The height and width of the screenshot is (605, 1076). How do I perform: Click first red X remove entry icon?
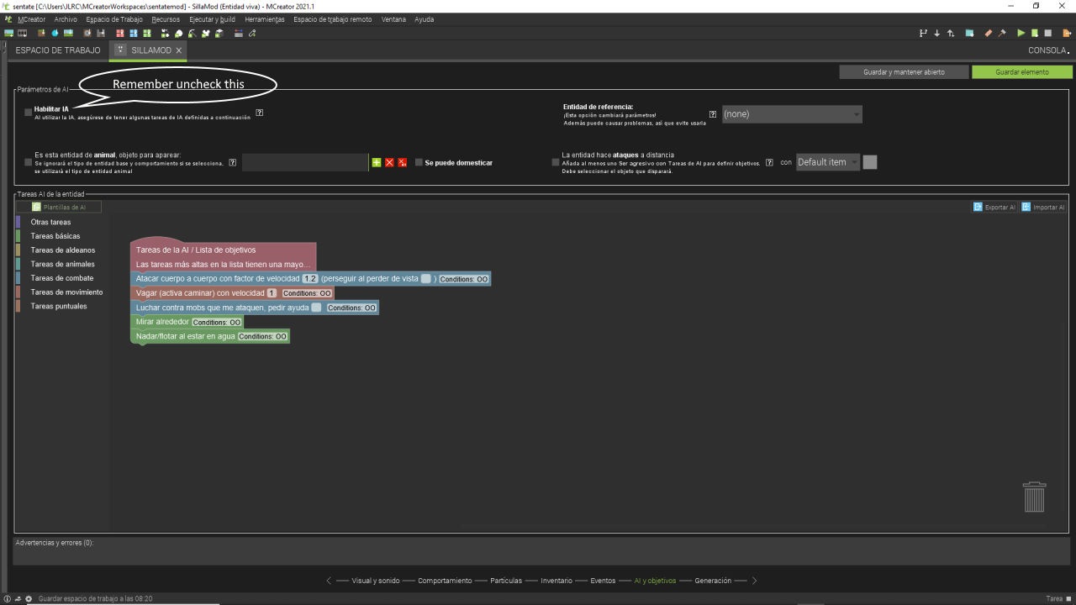tap(389, 162)
